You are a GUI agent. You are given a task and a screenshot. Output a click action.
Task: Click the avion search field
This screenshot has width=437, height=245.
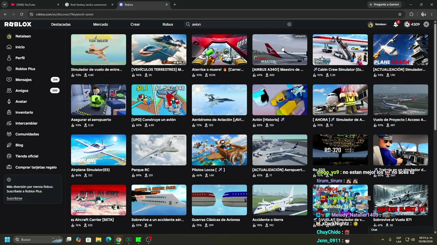pyautogui.click(x=238, y=24)
